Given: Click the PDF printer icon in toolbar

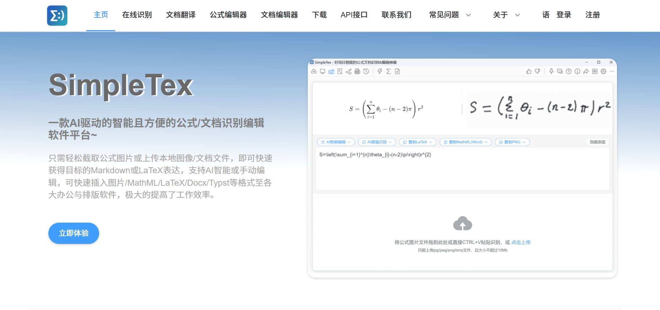Looking at the screenshot, I should (x=357, y=71).
